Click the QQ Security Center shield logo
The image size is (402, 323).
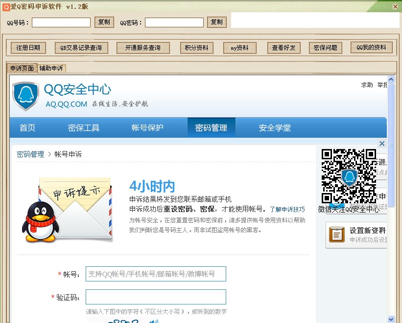25,96
